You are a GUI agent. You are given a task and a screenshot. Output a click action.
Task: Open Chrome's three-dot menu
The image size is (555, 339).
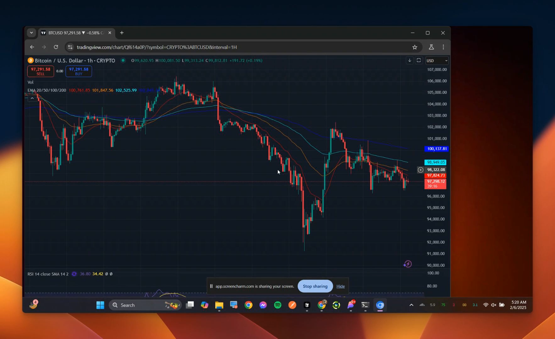[x=443, y=47]
